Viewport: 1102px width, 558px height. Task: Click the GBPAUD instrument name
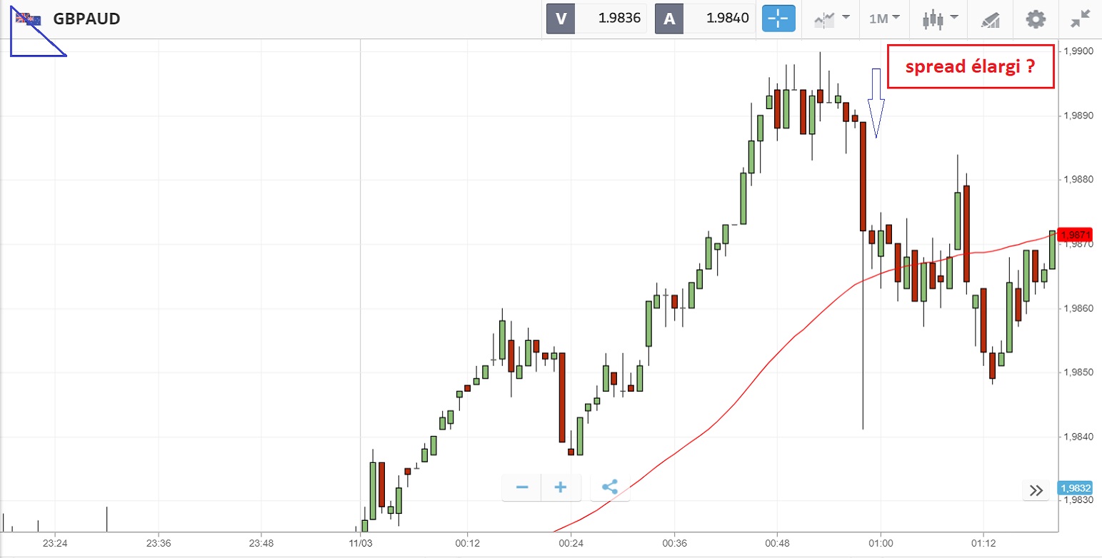[x=86, y=19]
